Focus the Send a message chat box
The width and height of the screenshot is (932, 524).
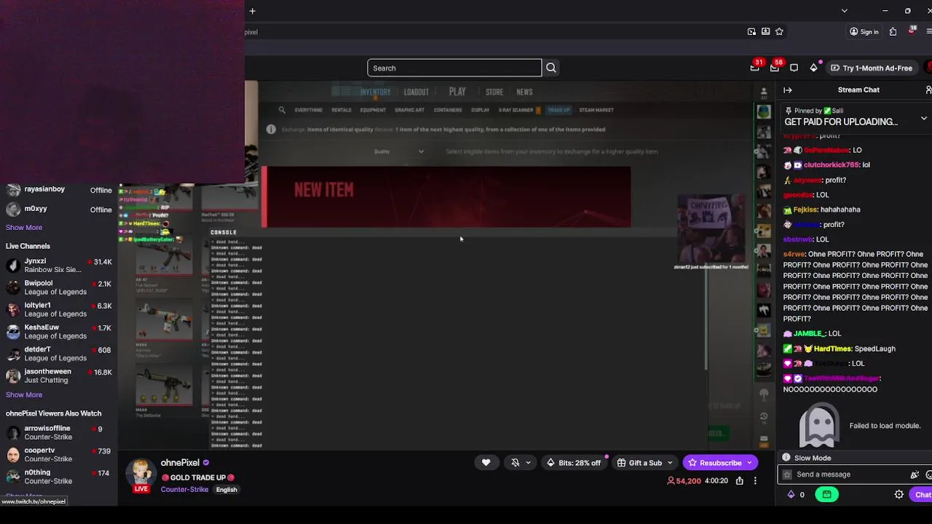[849, 475]
